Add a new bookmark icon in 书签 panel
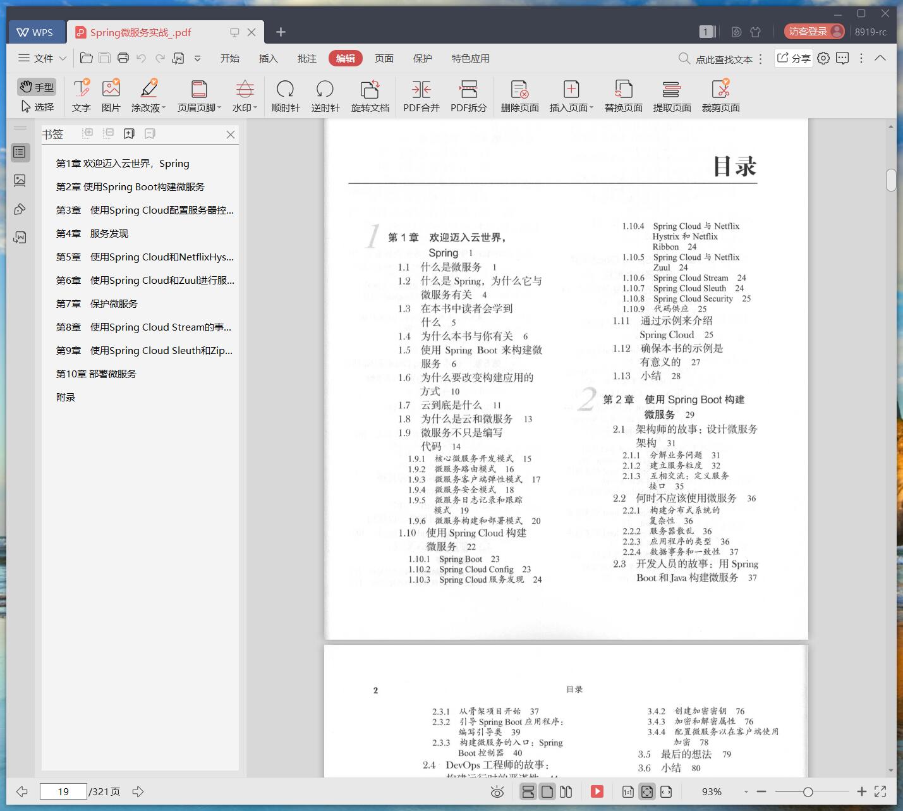The height and width of the screenshot is (811, 903). [x=130, y=133]
